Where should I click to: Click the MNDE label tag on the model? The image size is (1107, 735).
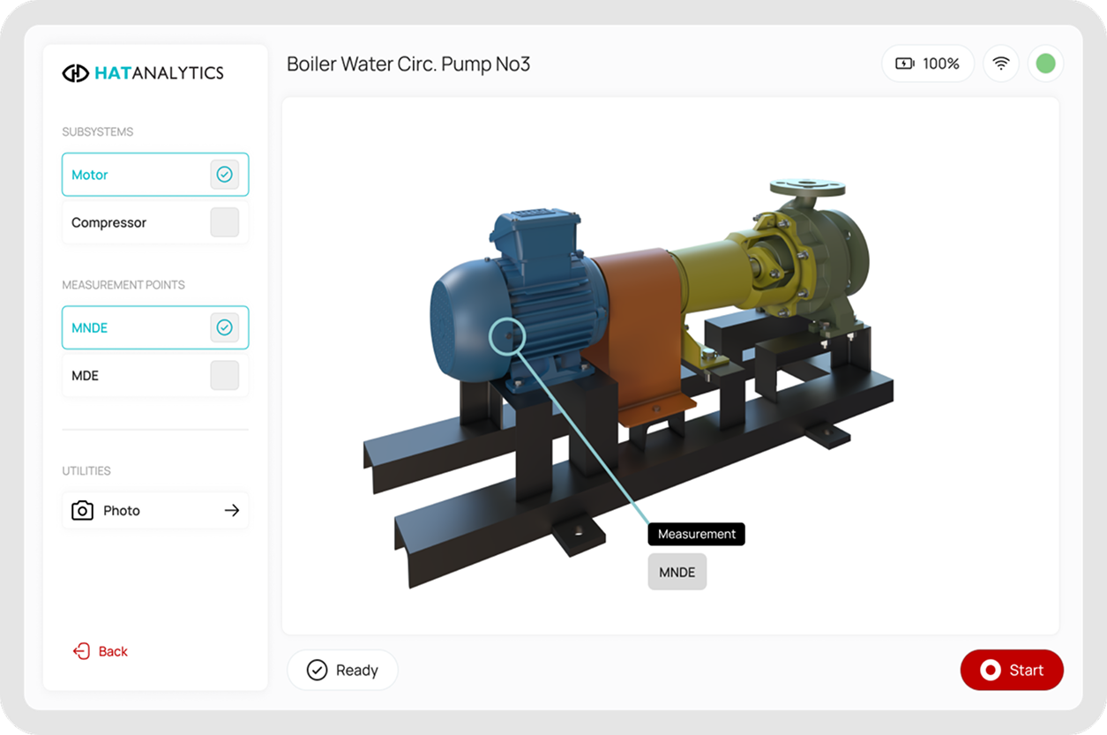pos(677,572)
